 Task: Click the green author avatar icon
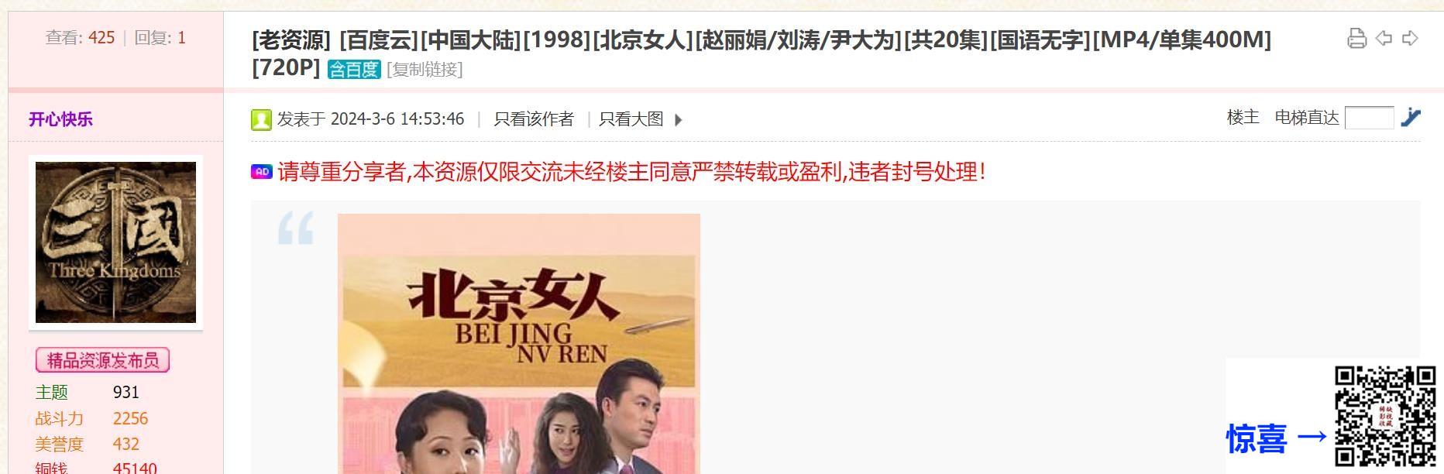click(261, 119)
